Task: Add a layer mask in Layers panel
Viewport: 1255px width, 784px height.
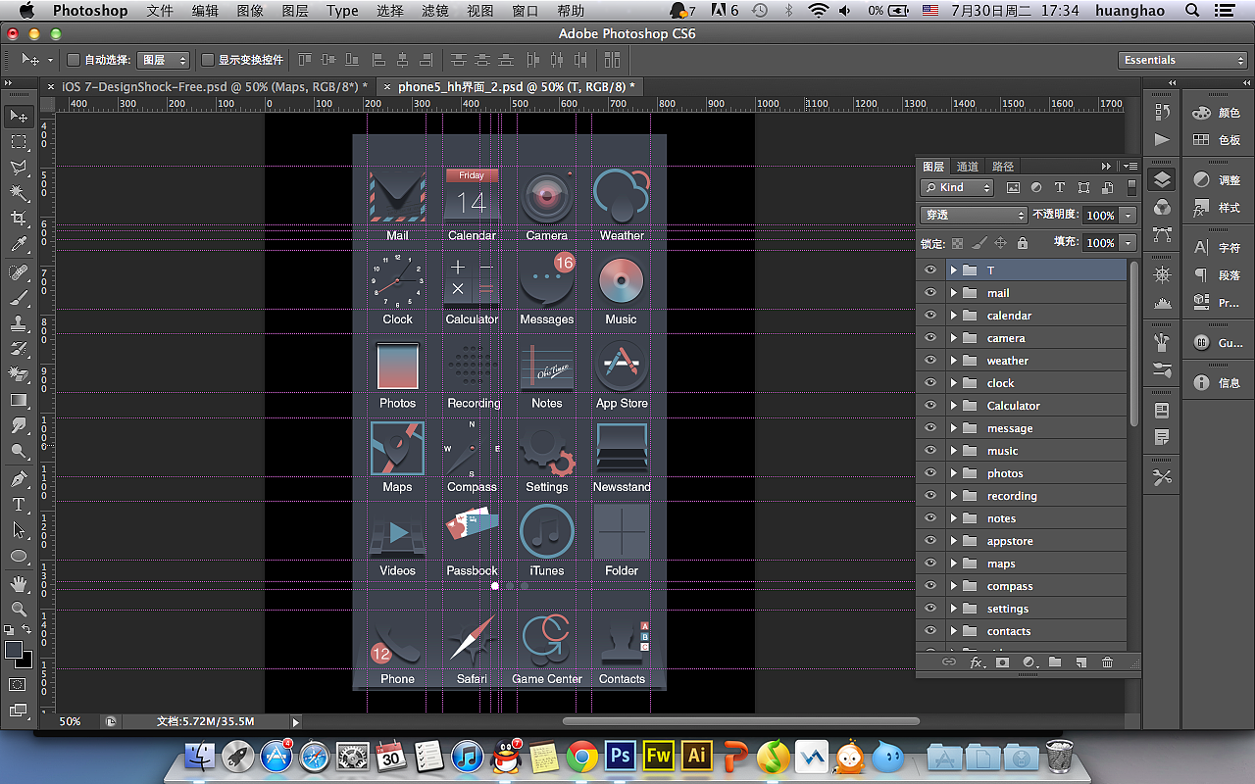Action: pos(1002,662)
